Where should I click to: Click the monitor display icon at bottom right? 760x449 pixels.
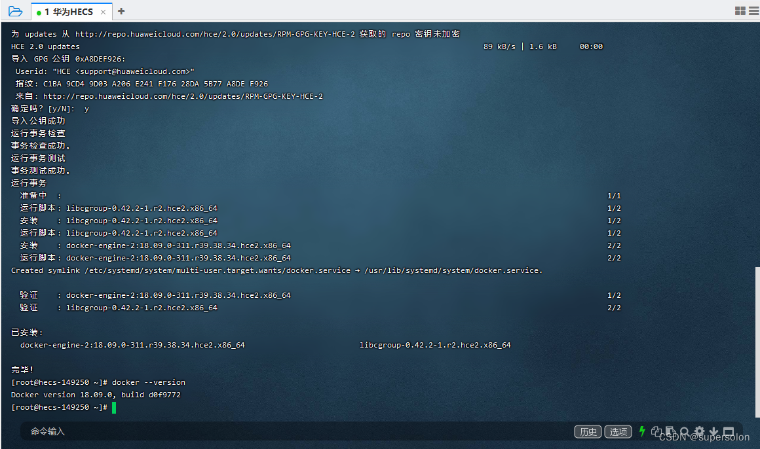729,432
